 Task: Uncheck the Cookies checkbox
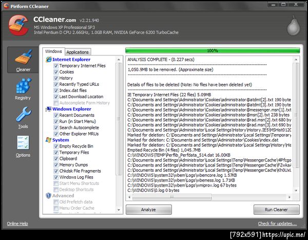click(x=56, y=72)
